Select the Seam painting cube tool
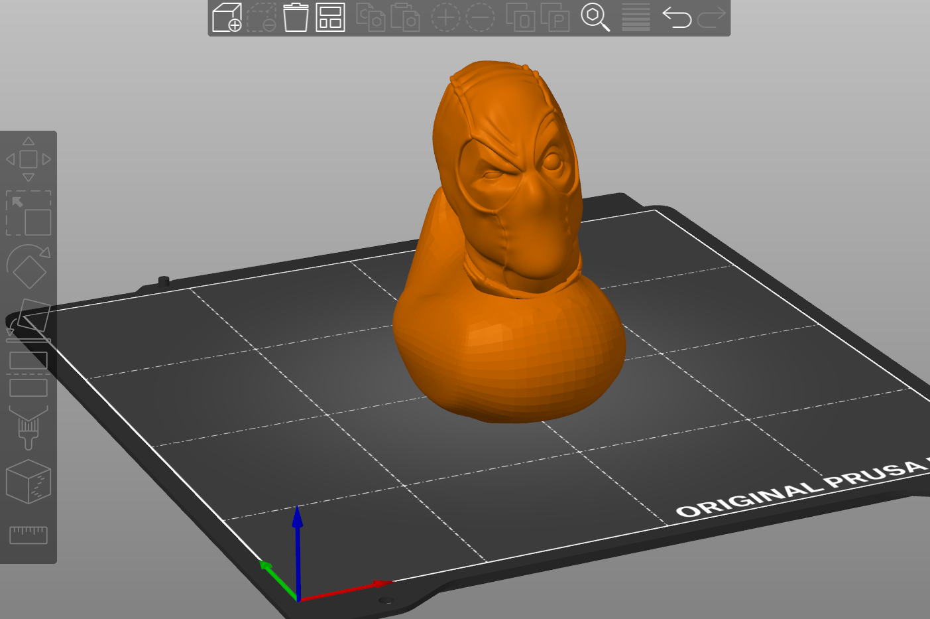 click(x=29, y=482)
